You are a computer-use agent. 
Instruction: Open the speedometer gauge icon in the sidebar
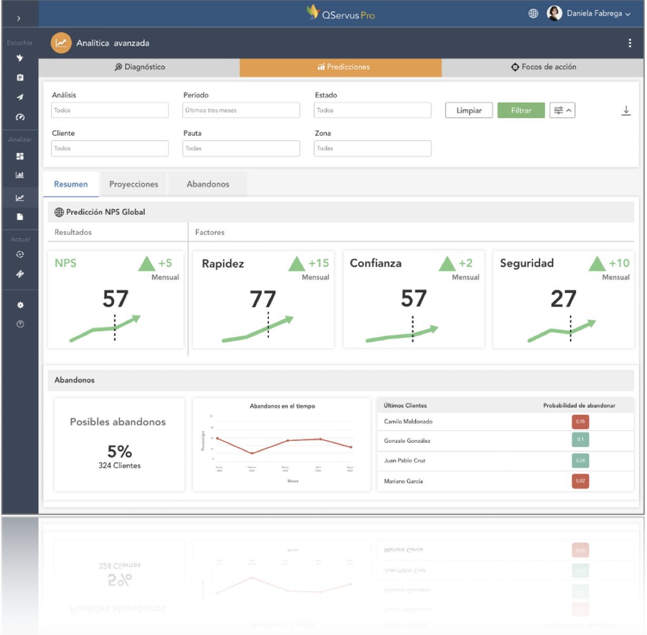[20, 117]
